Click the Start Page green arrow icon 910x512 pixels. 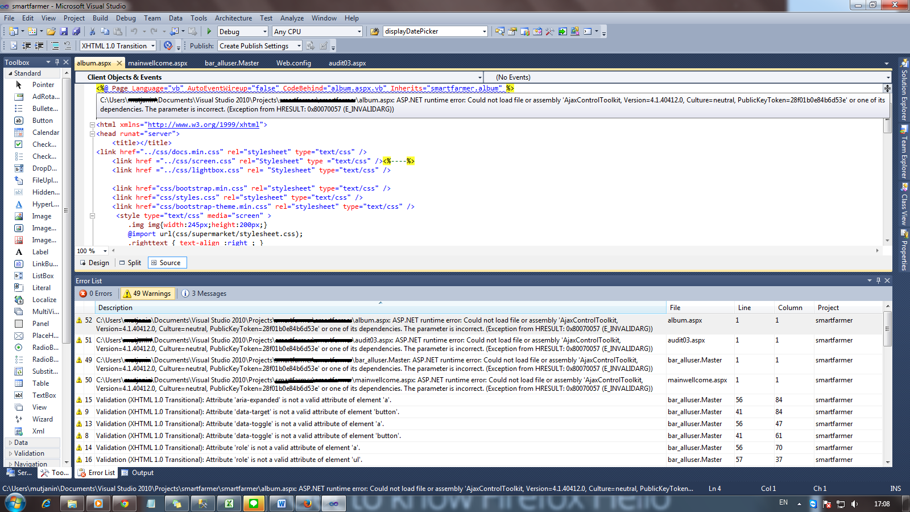(x=562, y=31)
